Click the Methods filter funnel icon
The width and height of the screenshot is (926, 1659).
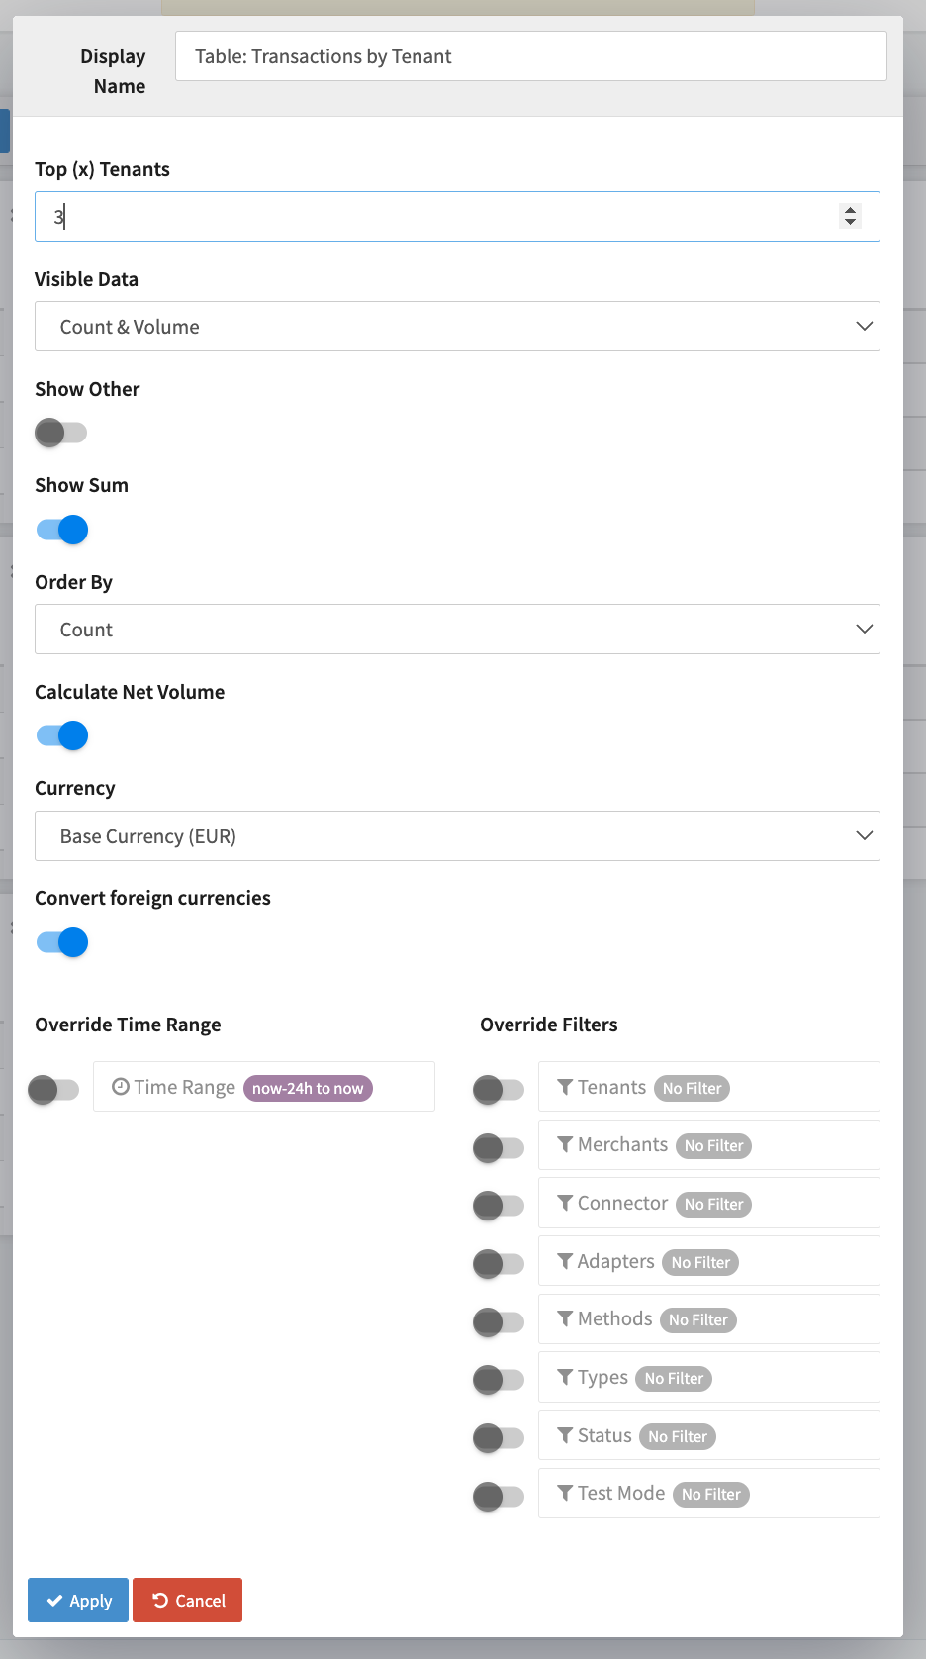pos(565,1318)
